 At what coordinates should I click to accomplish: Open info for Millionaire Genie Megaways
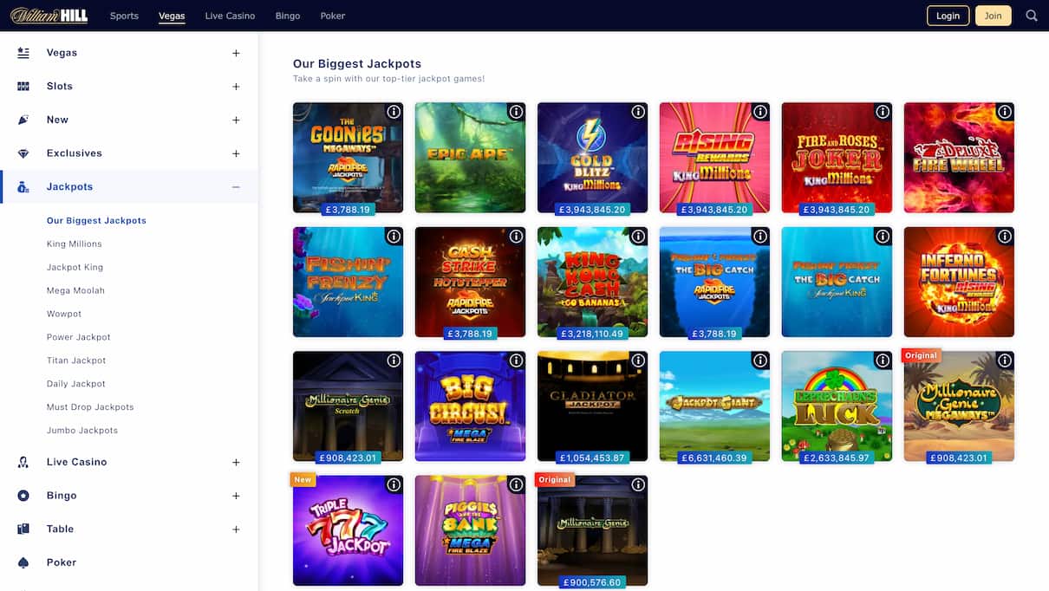click(1005, 360)
